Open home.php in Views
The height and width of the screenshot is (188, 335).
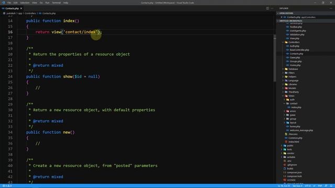(295, 126)
